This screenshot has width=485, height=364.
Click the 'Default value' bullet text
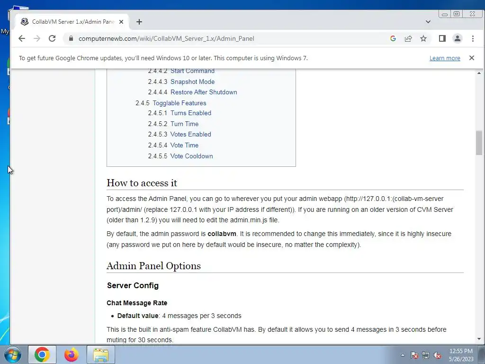point(138,316)
